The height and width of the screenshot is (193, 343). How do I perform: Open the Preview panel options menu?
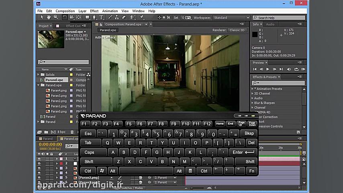[x=300, y=62]
